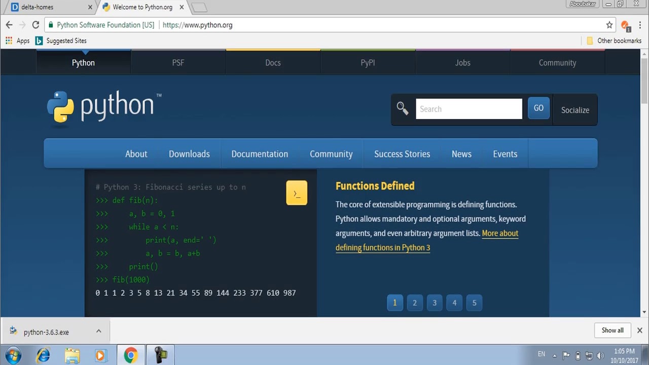
Task: Select the Community top navigation tab
Action: (557, 62)
